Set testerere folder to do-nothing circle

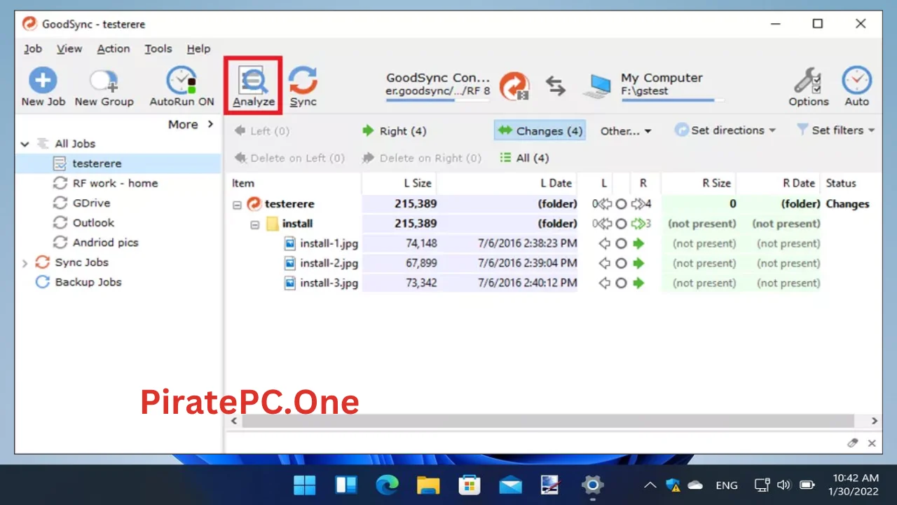(x=621, y=205)
